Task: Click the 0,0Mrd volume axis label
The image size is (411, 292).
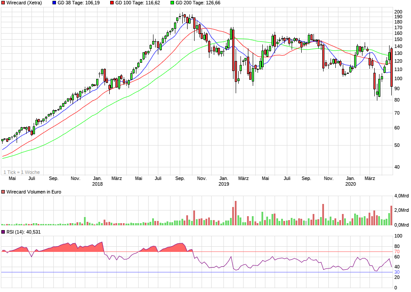Action: click(401, 225)
